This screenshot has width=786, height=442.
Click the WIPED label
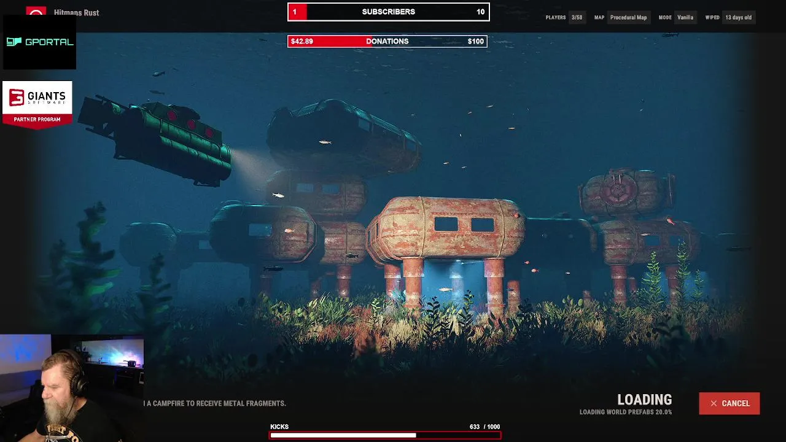click(x=712, y=17)
